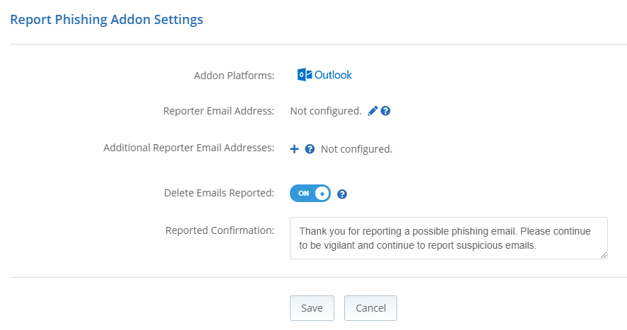627x330 pixels.
Task: Open help for Delete Emails Reported
Action: (342, 194)
